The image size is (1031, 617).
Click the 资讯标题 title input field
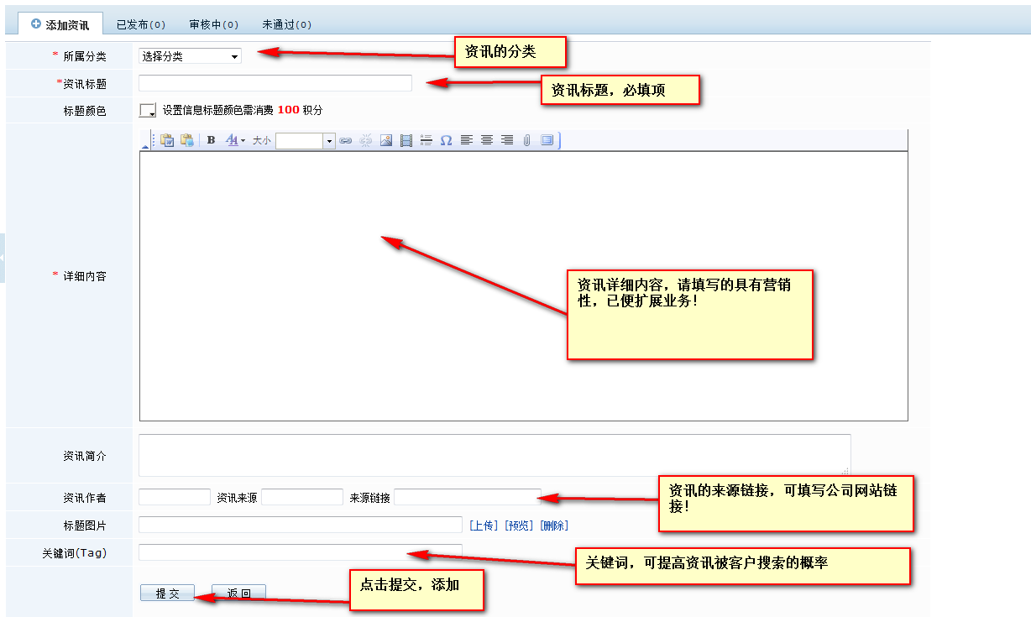275,83
